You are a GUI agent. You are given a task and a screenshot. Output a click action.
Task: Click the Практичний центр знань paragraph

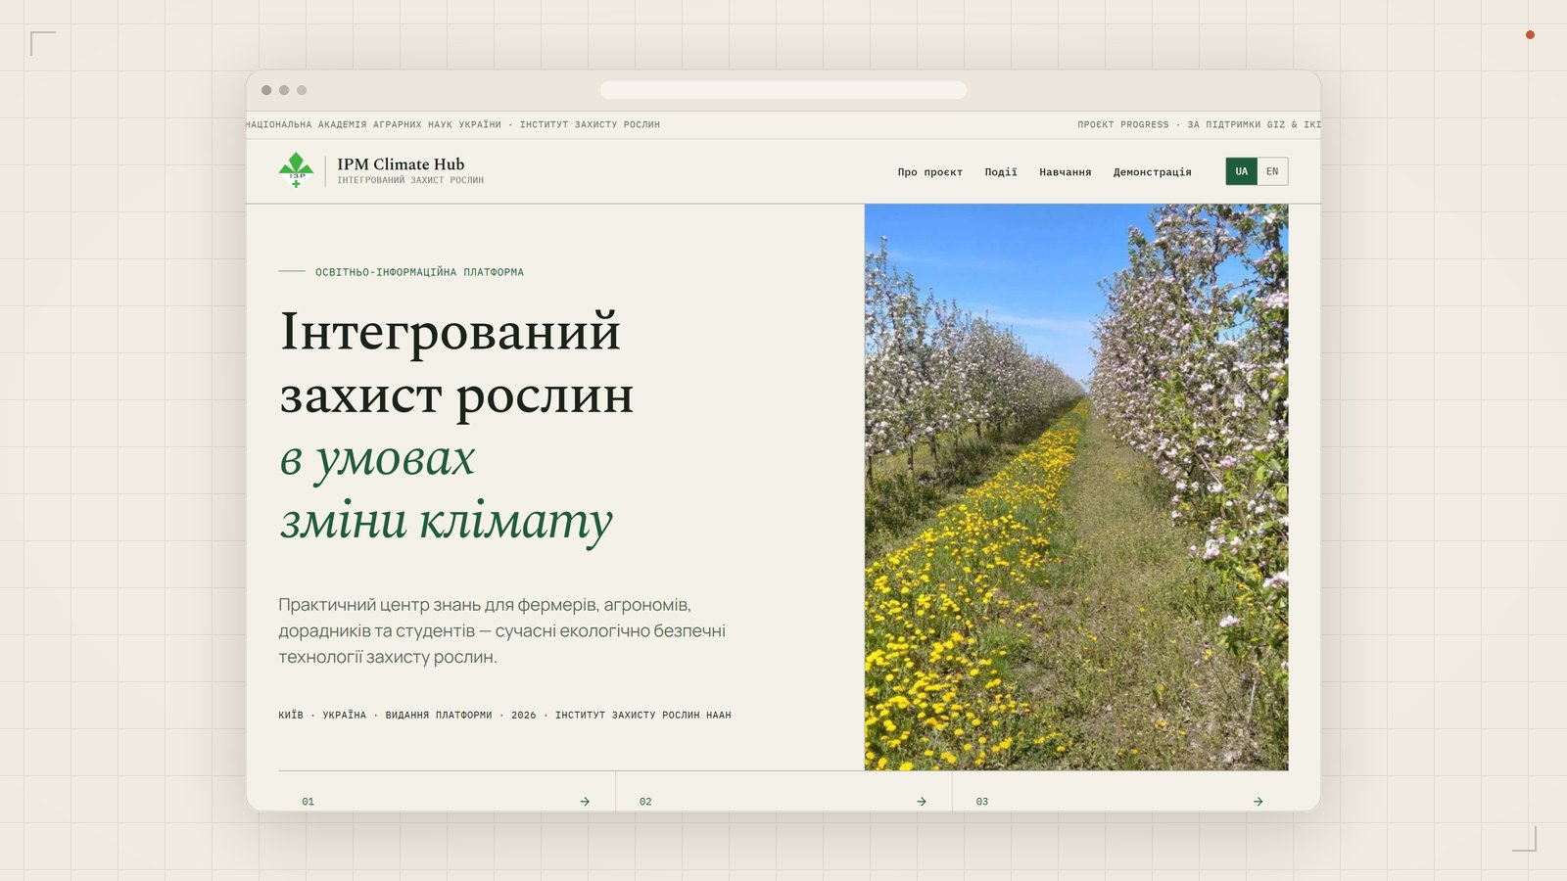tap(501, 630)
